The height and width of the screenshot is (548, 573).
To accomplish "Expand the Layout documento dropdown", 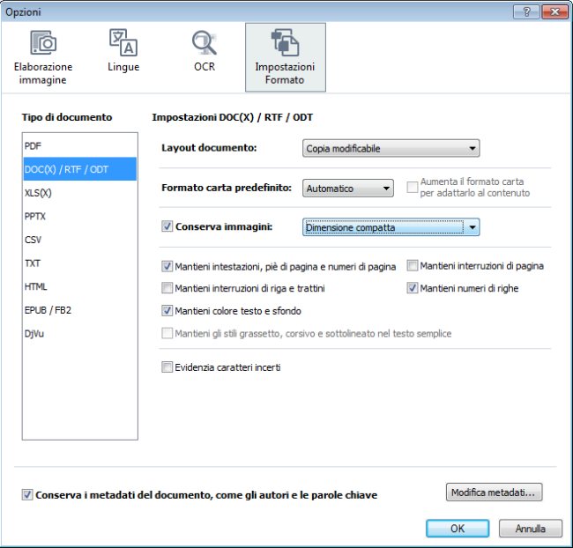I will pyautogui.click(x=391, y=149).
